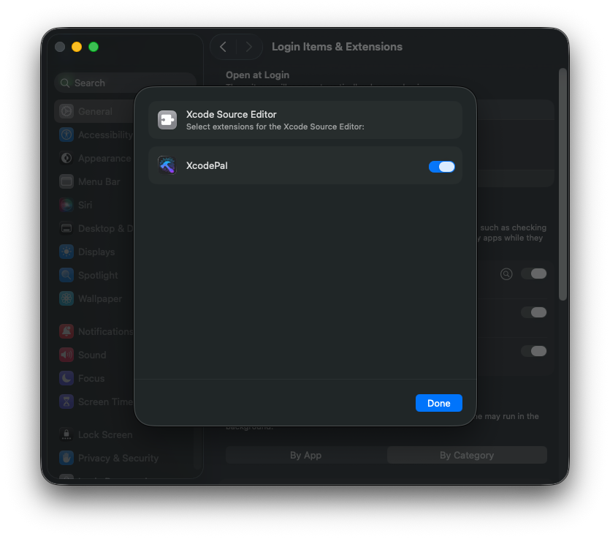Toggle the XcodePal extension switch
This screenshot has width=610, height=539.
[x=441, y=167]
